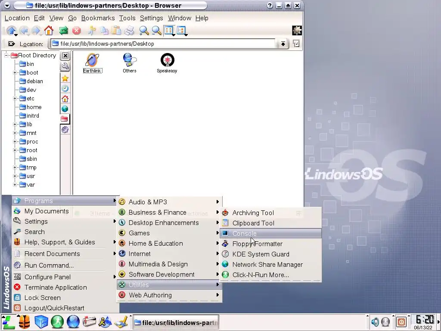Open the Earthlink desktop icon
This screenshot has width=441, height=331.
pyautogui.click(x=92, y=63)
